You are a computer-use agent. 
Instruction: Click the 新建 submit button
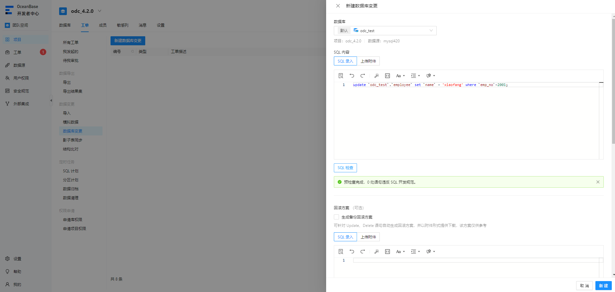click(x=603, y=286)
